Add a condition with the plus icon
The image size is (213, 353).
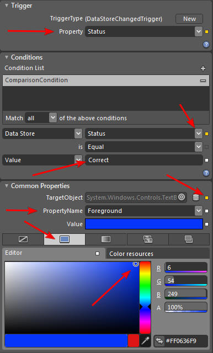tap(203, 68)
